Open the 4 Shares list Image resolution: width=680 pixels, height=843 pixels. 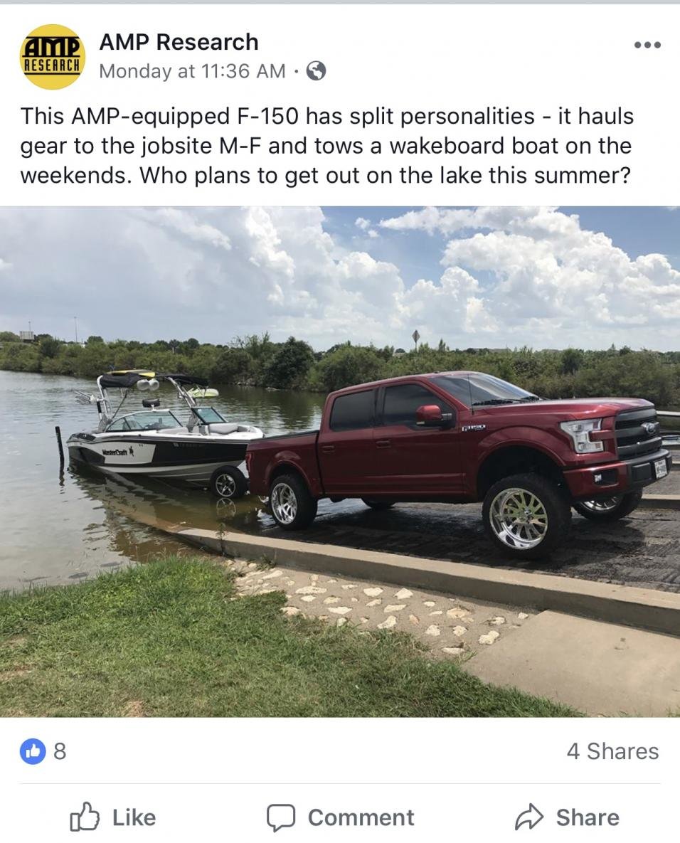tap(612, 751)
